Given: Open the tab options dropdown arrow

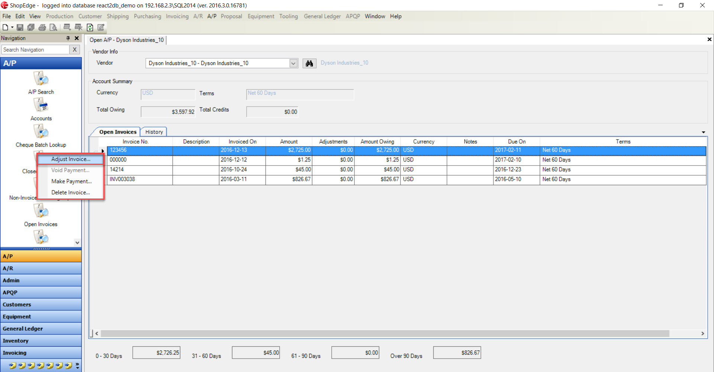Looking at the screenshot, I should (703, 132).
